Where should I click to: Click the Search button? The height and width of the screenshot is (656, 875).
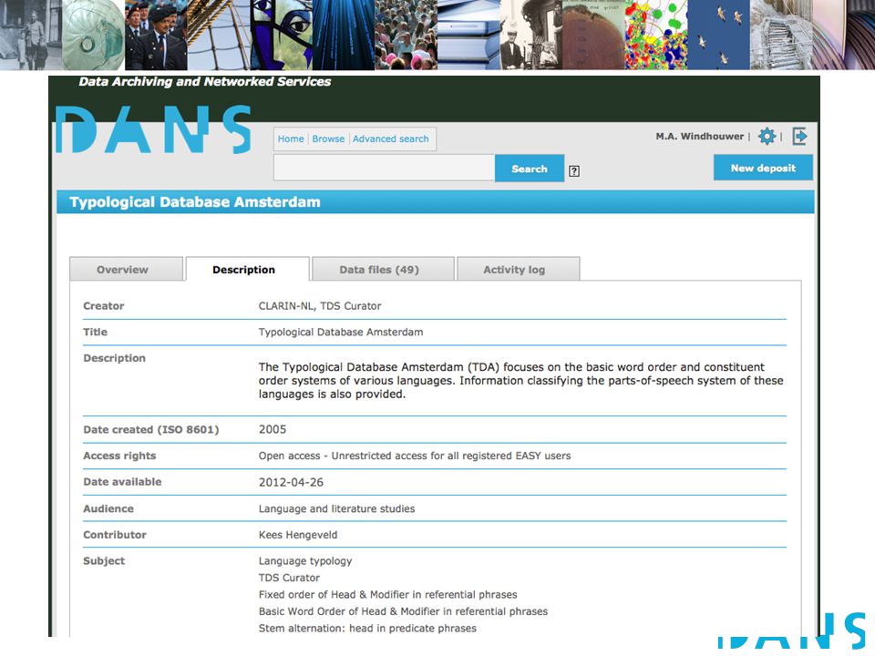pyautogui.click(x=529, y=169)
